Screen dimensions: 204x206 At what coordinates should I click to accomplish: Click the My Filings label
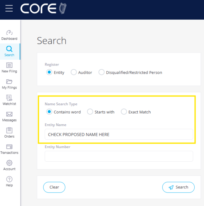9,88
